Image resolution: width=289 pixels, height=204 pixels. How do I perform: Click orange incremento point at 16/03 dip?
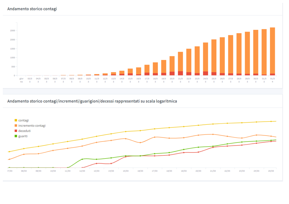[140, 143]
